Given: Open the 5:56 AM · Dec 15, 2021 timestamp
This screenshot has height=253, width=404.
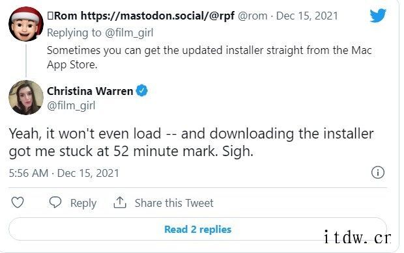Looking at the screenshot, I should [x=64, y=173].
